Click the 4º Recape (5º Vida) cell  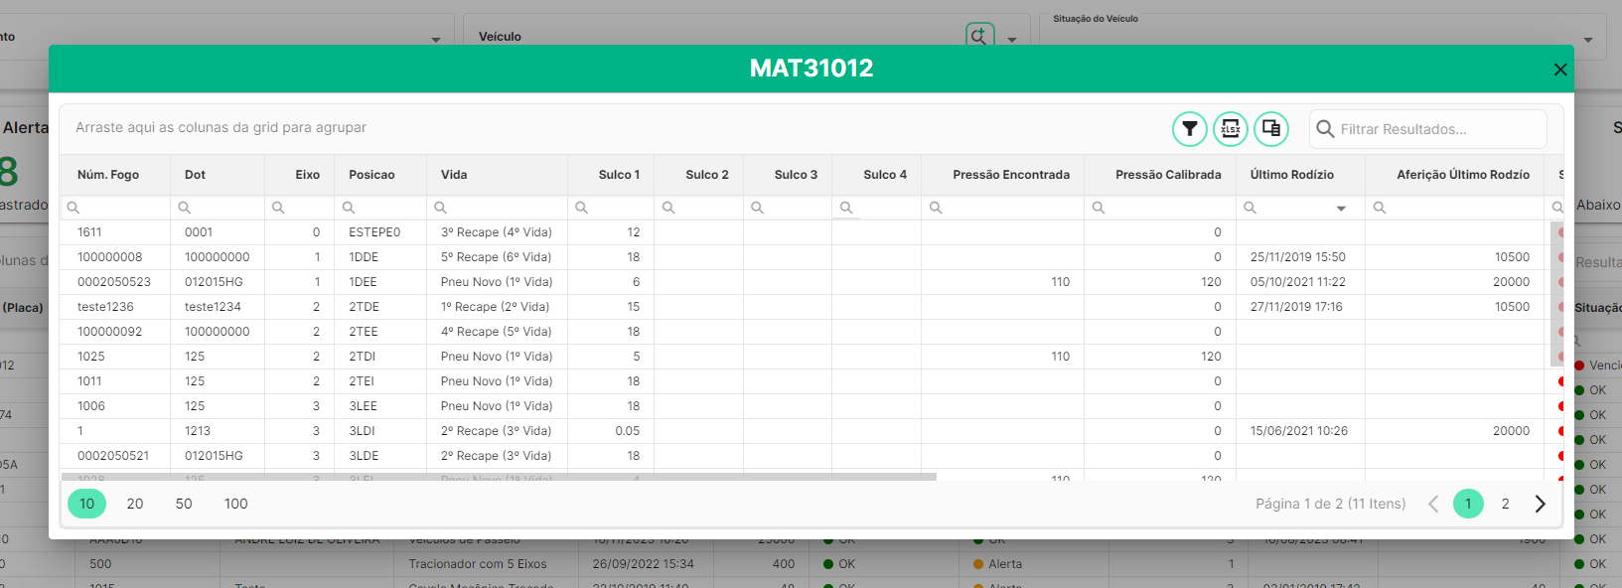(497, 332)
